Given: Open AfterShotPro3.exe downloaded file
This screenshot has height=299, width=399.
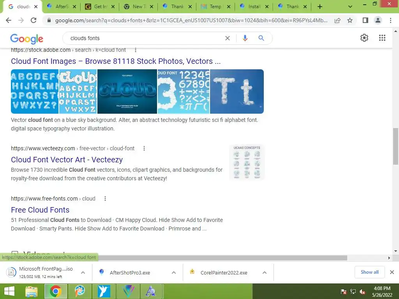Looking at the screenshot, I should tap(130, 273).
